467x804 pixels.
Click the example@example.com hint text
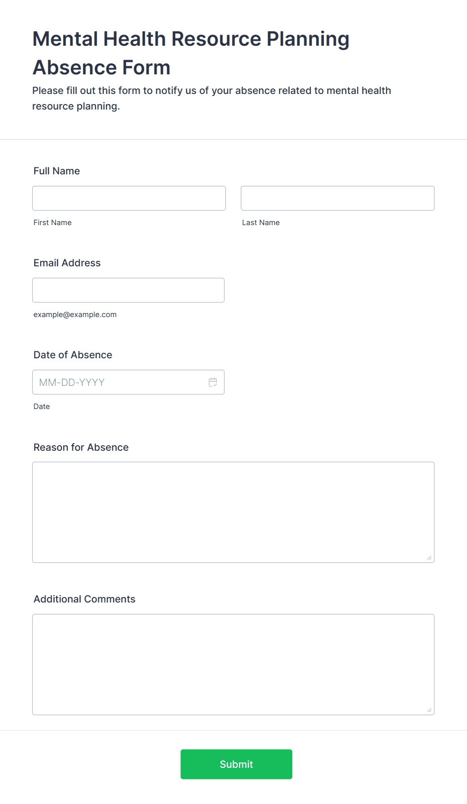[75, 315]
